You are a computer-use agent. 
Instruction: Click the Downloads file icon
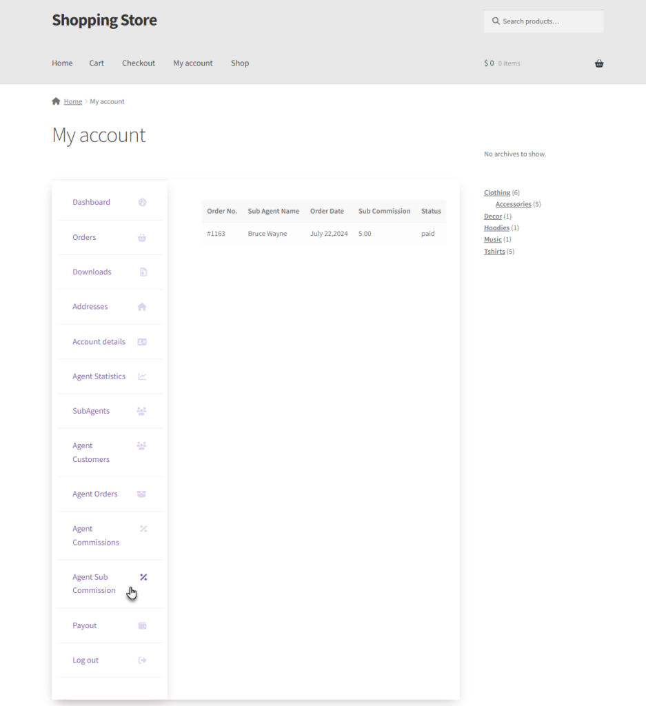(x=143, y=272)
